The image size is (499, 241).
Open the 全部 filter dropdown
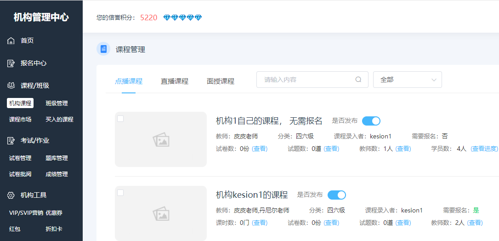[407, 80]
